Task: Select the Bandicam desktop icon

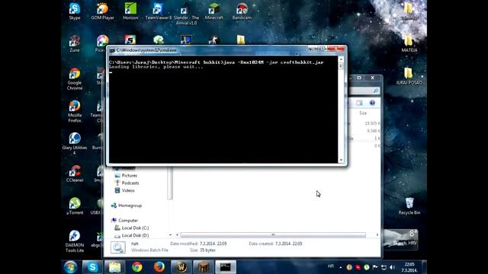Action: (242, 11)
